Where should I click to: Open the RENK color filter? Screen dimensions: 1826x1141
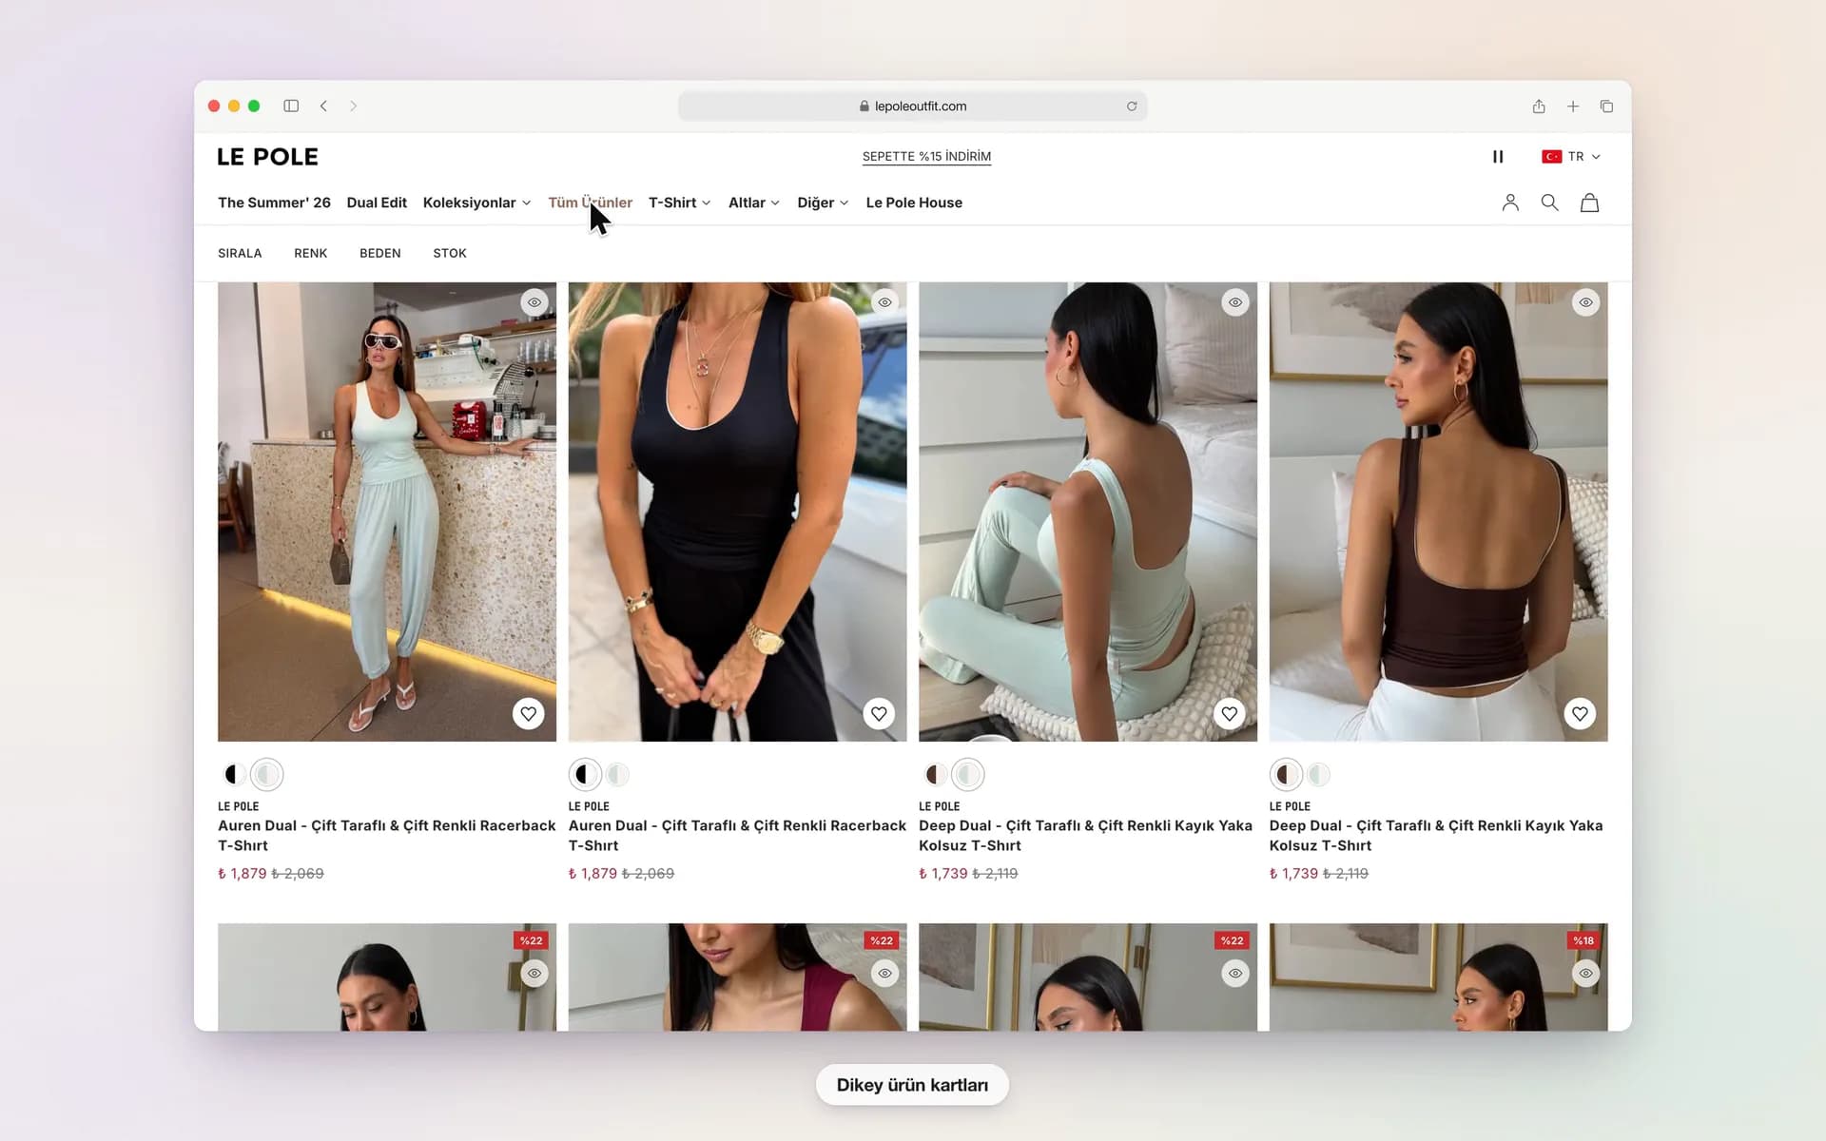pos(310,253)
